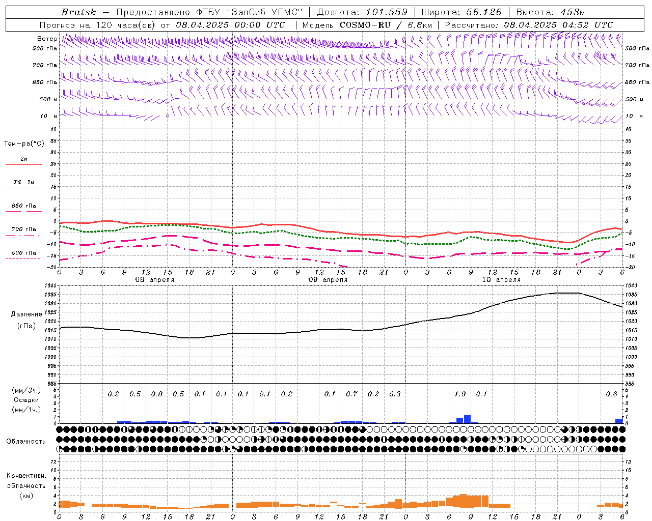This screenshot has height=521, width=652.
Task: Select the model name "COSMO-RU / 6.6км"
Action: click(x=386, y=25)
